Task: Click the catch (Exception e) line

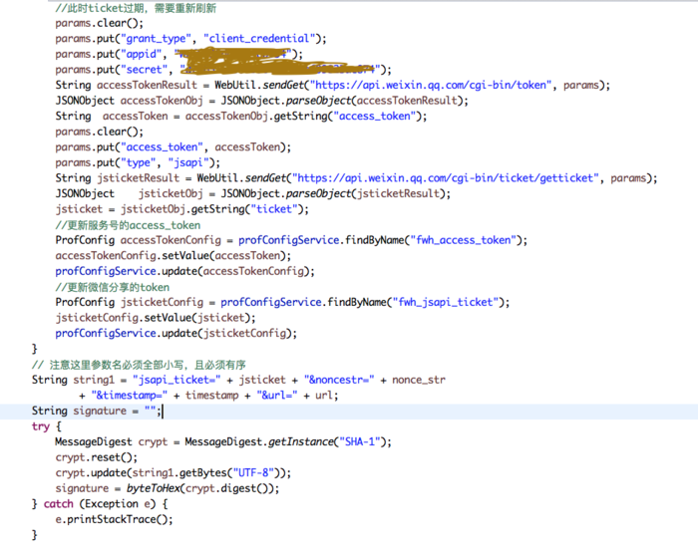Action: click(x=100, y=504)
